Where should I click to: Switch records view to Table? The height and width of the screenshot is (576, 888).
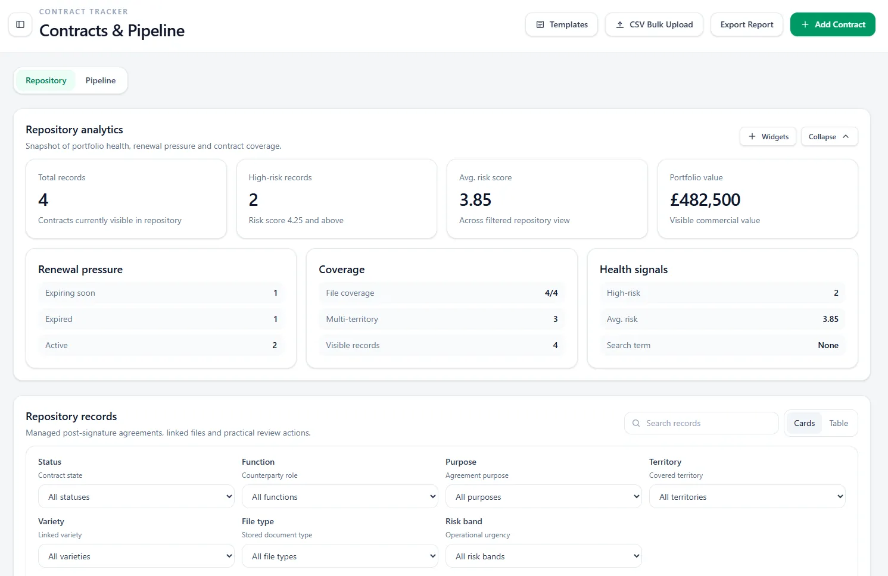point(839,423)
